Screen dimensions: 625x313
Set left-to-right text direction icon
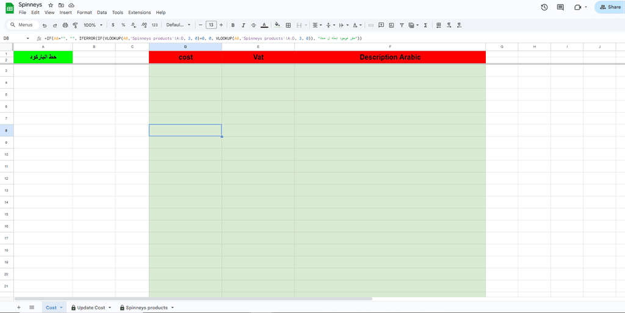[x=449, y=25]
